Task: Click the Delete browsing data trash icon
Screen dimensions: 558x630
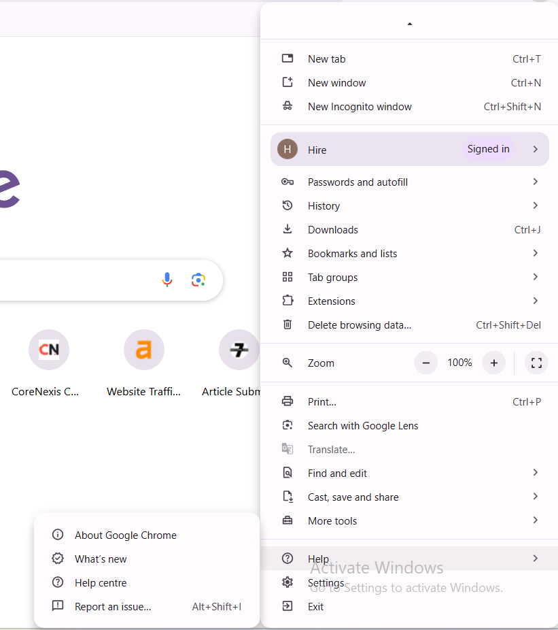Action: 287,325
